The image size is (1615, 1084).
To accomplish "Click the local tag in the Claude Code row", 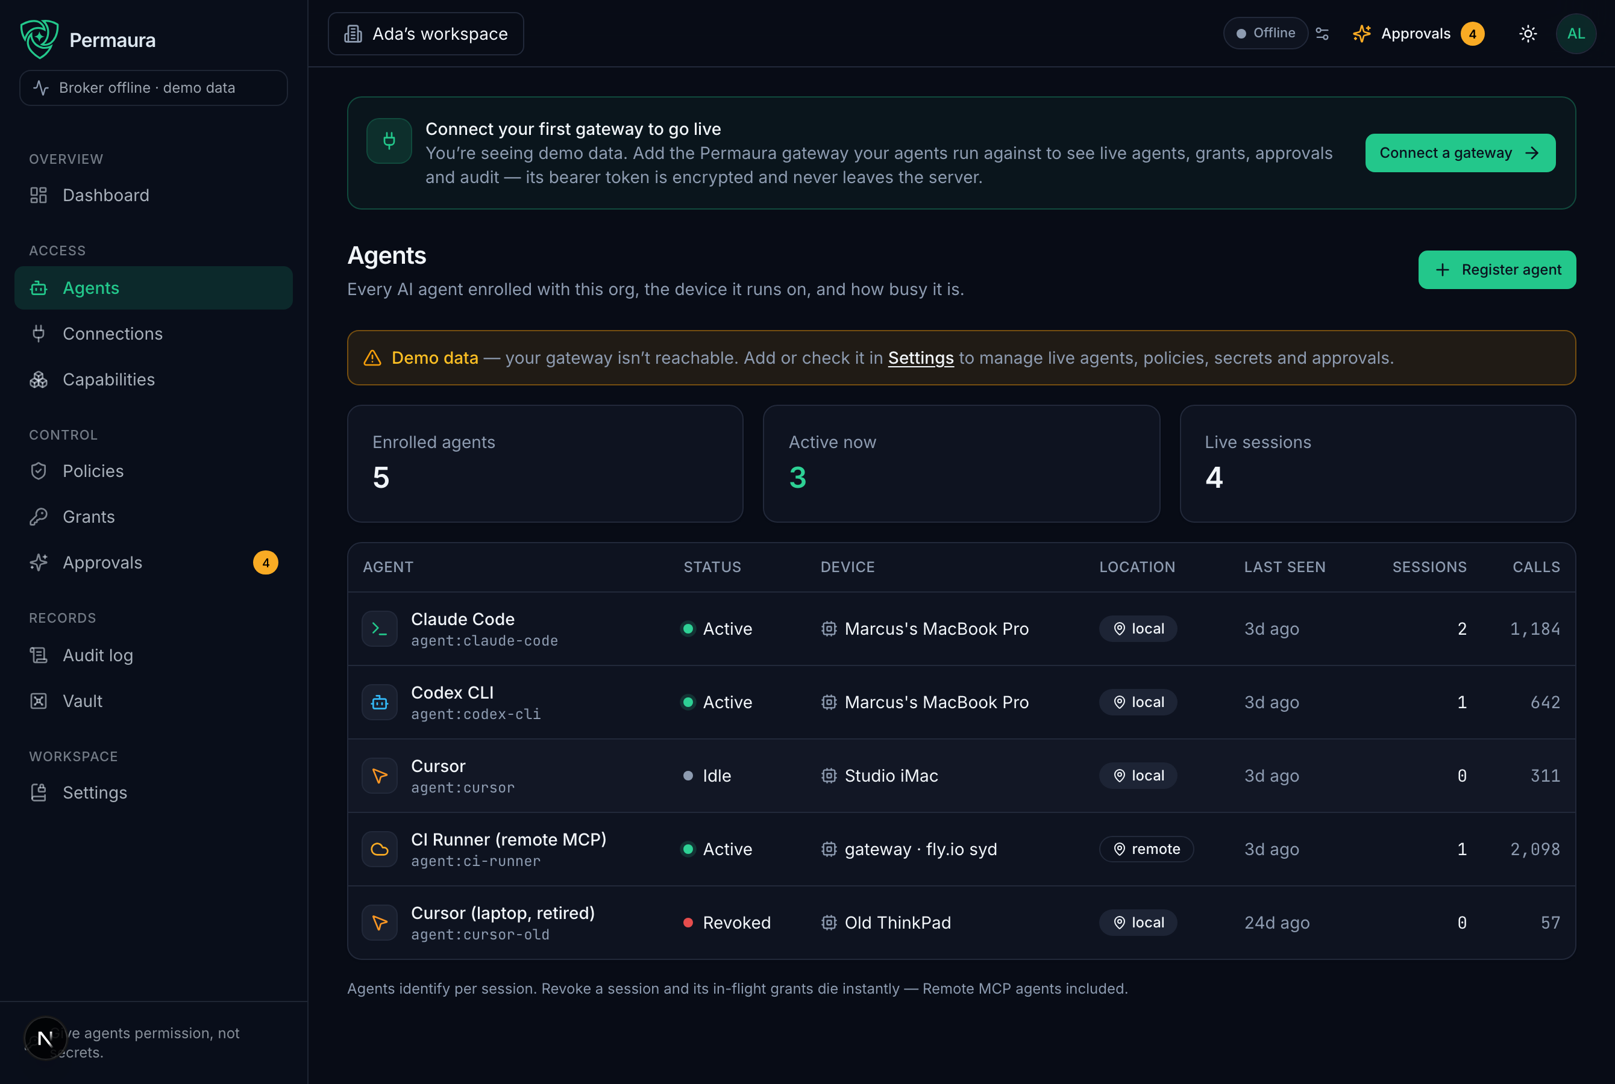I will [1138, 629].
